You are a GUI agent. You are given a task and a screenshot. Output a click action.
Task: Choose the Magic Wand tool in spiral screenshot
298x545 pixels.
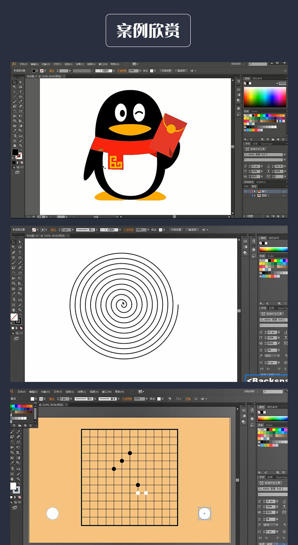click(14, 247)
